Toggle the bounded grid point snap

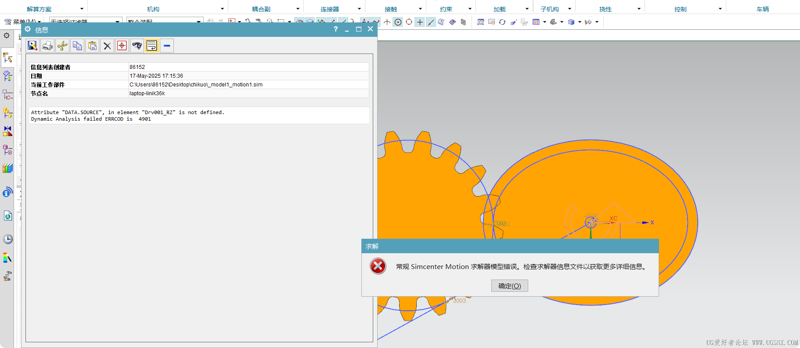(463, 22)
